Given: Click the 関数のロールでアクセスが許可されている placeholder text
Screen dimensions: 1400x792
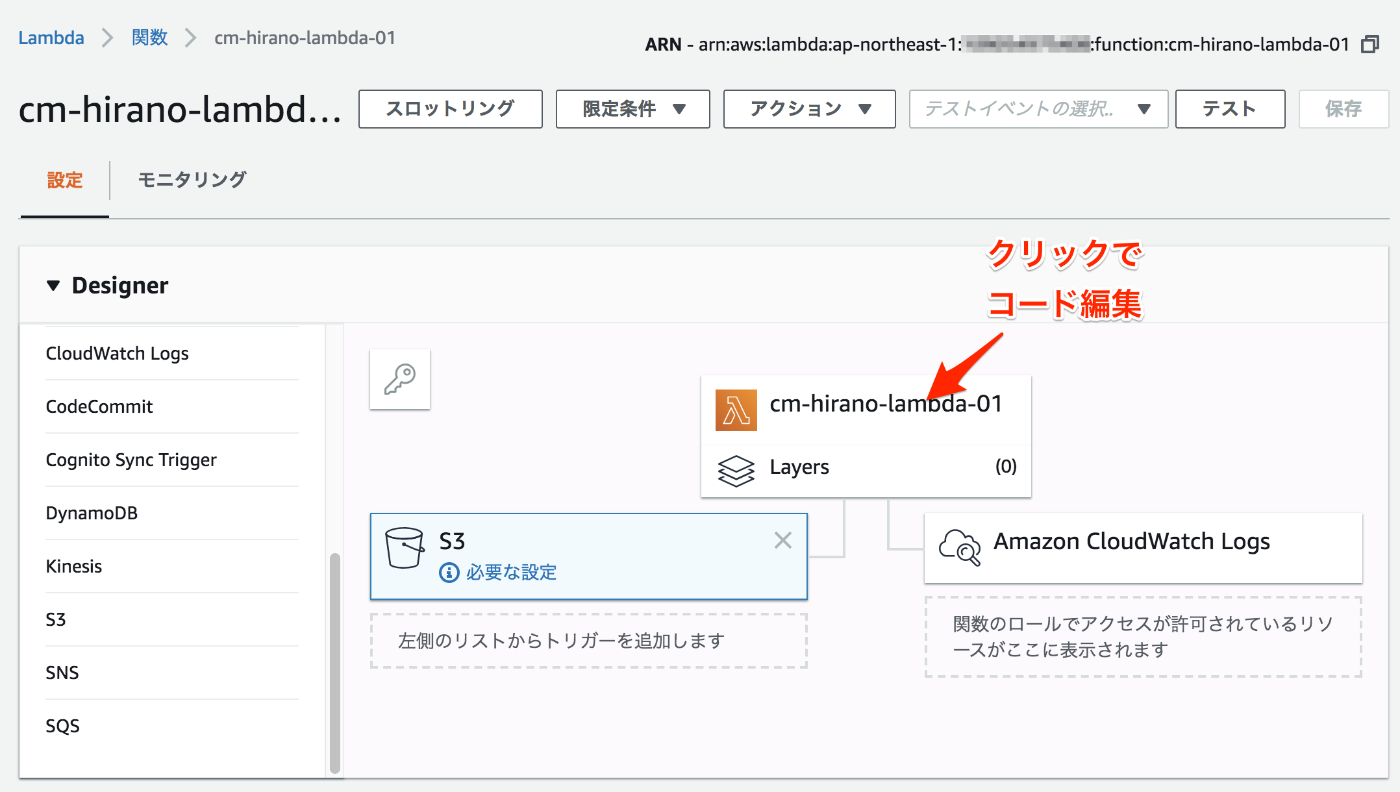Looking at the screenshot, I should [1143, 637].
